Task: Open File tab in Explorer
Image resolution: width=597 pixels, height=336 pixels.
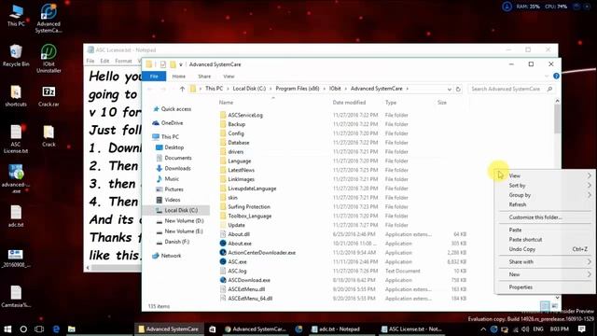Action: coord(154,77)
